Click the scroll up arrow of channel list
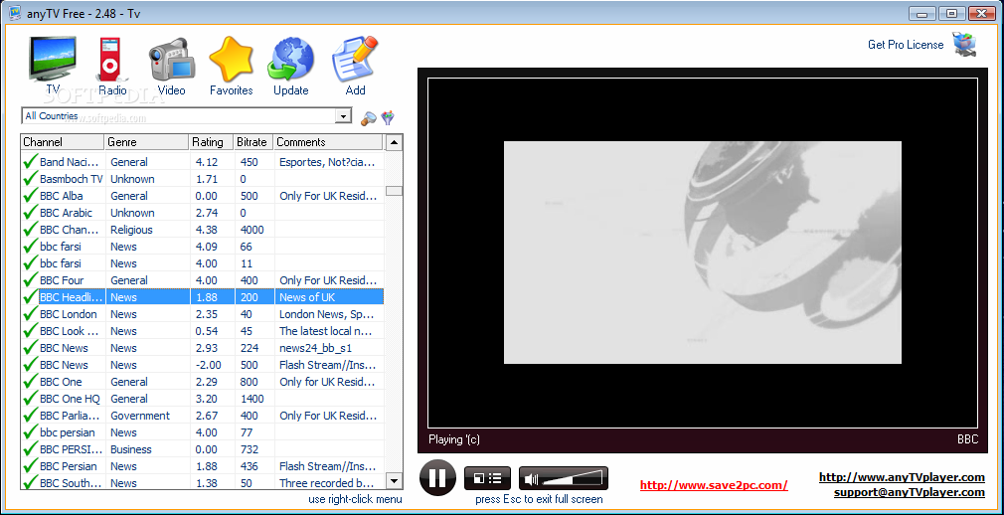The image size is (1004, 515). (x=395, y=142)
